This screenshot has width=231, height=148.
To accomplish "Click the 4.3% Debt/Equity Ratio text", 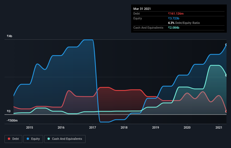I will coord(184,23).
